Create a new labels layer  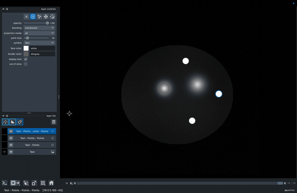(20, 122)
